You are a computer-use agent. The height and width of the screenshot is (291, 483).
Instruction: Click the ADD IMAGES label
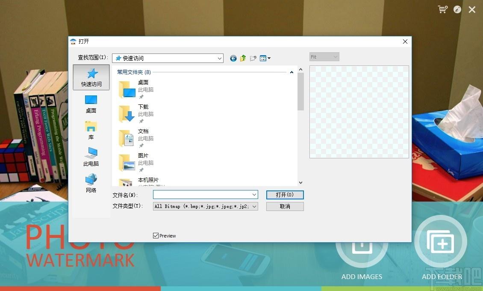click(362, 277)
